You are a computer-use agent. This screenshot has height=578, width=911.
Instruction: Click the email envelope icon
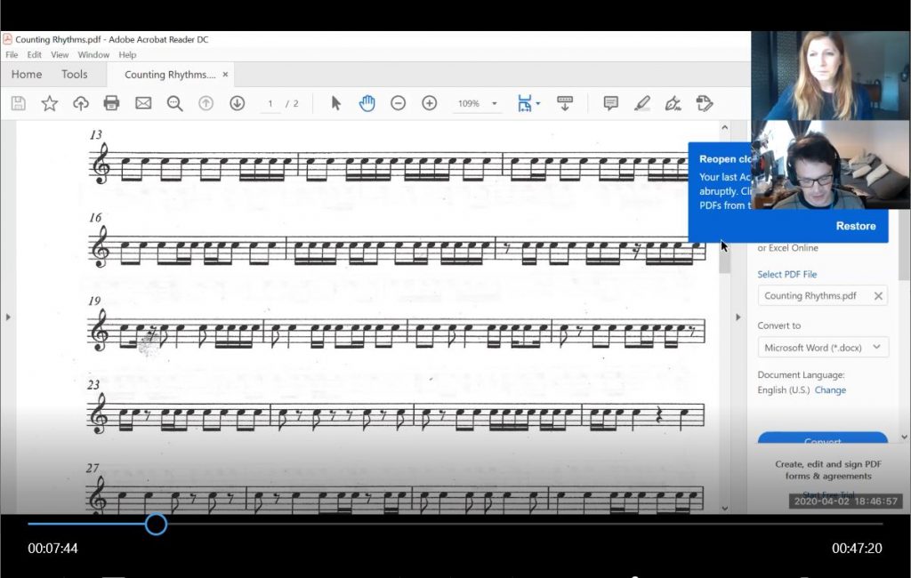coord(143,103)
